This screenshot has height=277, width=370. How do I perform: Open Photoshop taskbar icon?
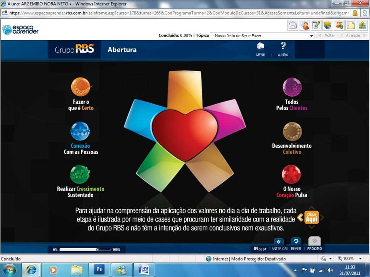tap(99, 269)
